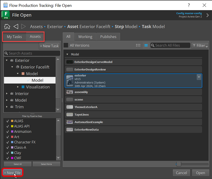212x179 pixels.
Task: Collapse the Model step tree node
Action: tap(18, 74)
